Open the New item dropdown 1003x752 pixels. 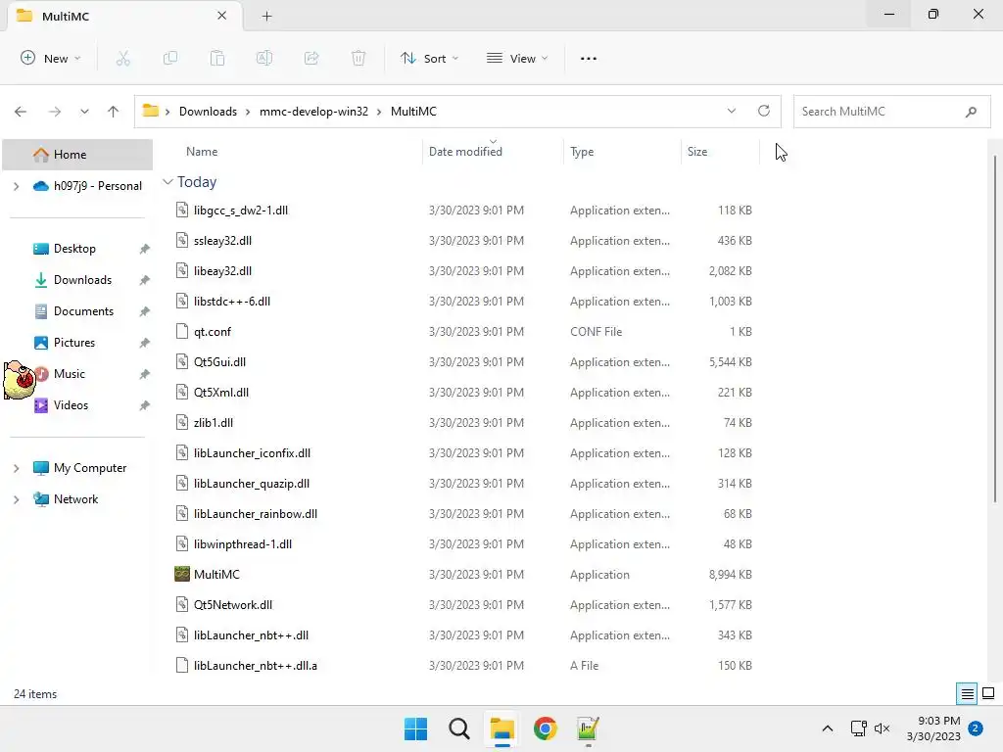click(x=51, y=58)
